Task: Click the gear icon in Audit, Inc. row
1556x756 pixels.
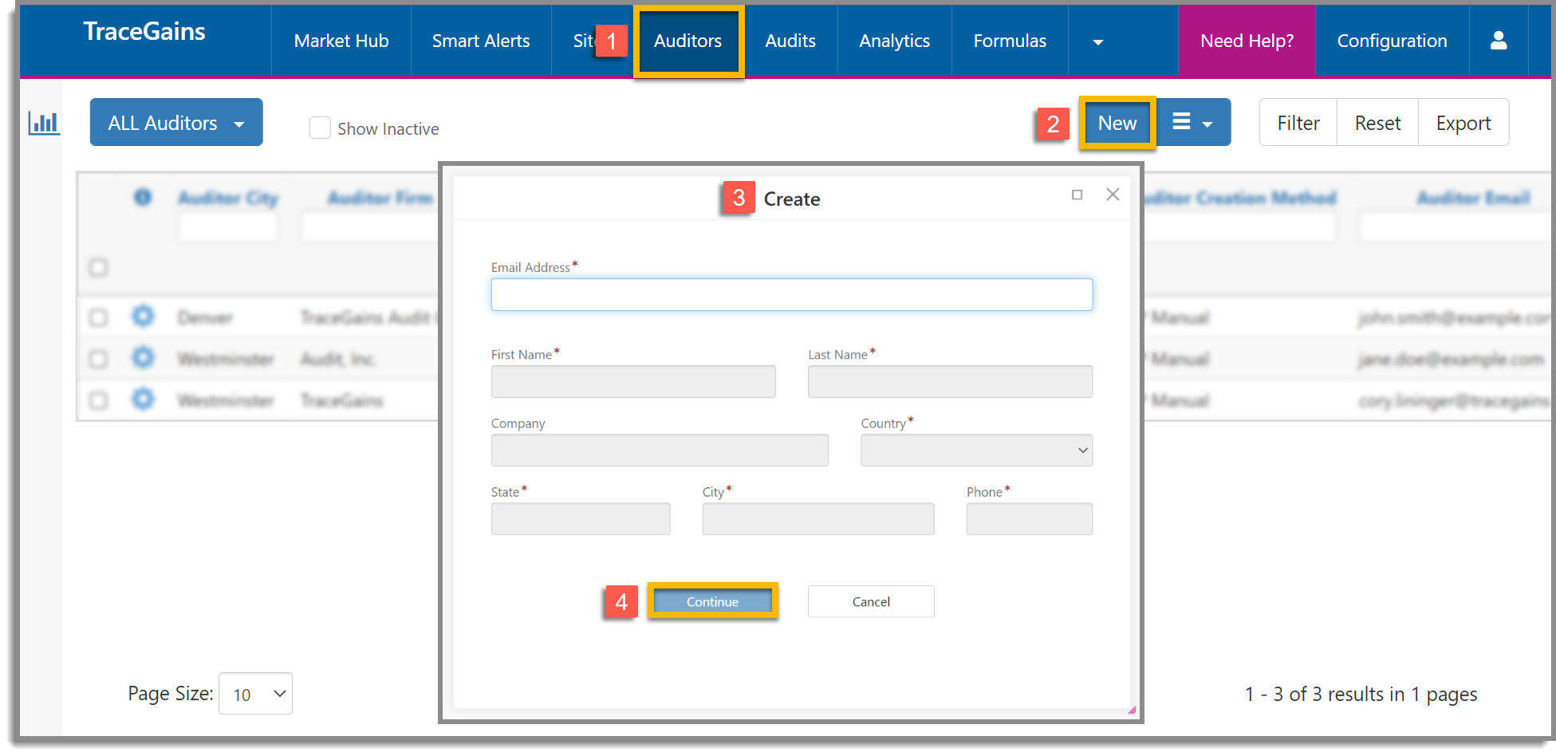Action: coord(144,357)
